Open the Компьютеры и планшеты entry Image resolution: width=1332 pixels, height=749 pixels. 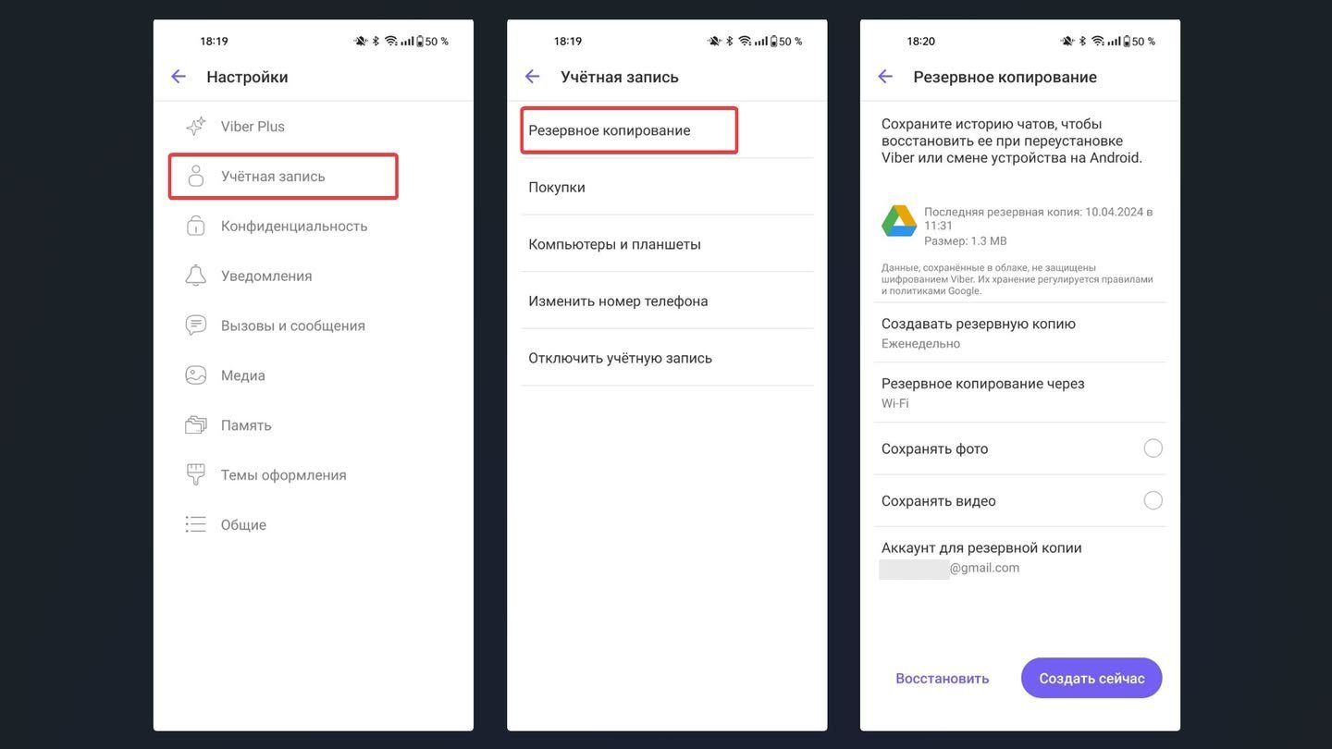667,244
